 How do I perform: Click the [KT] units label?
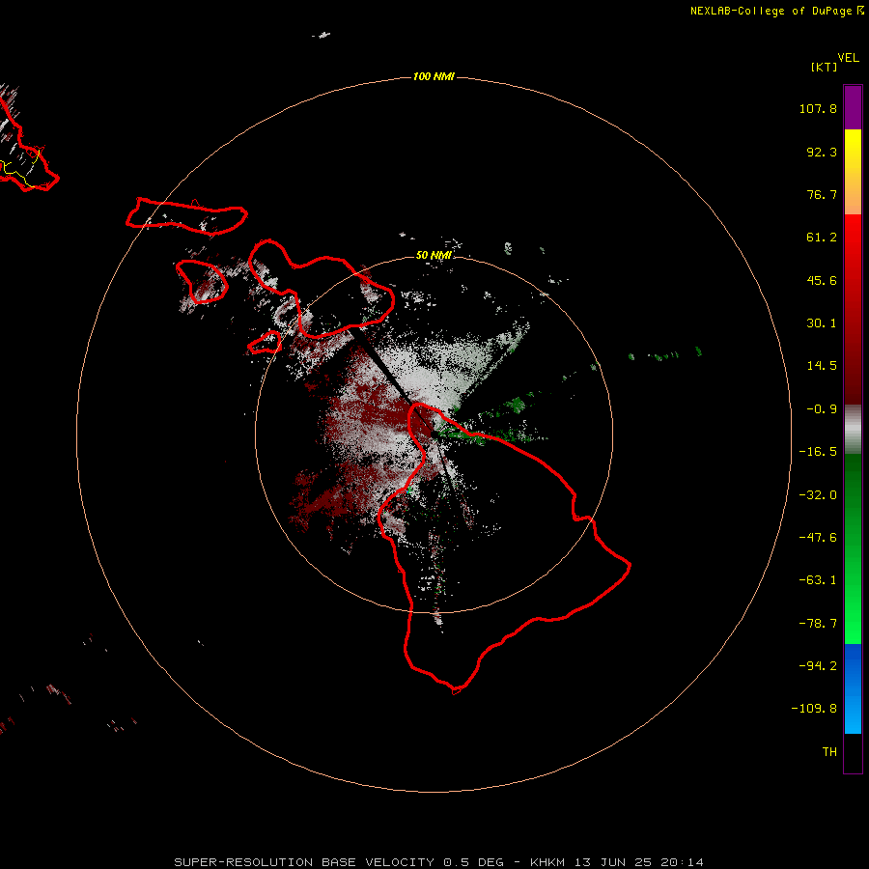[825, 67]
